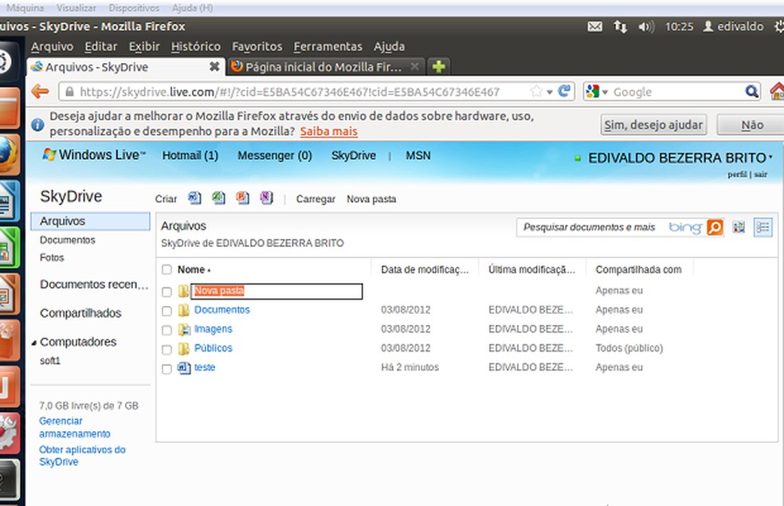
Task: Tick the checkbox for Públicos row
Action: coord(167,349)
